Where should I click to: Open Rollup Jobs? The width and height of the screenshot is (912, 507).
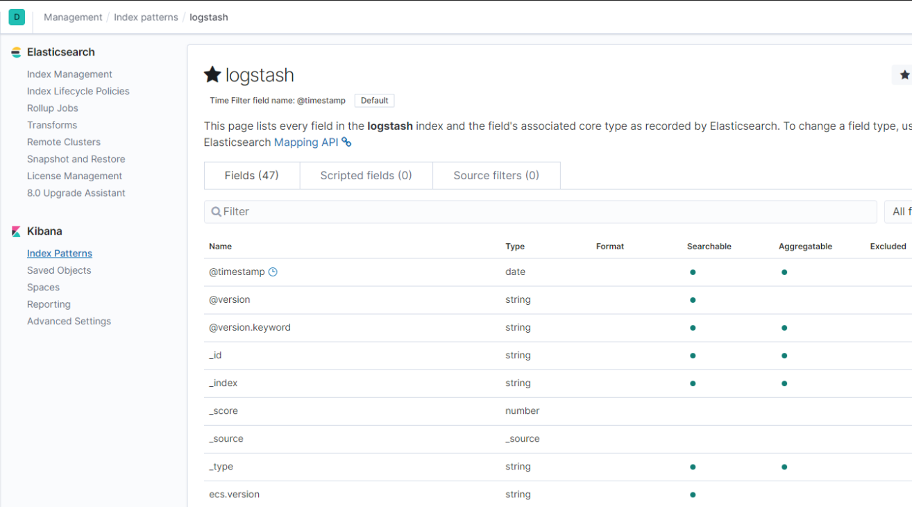click(53, 108)
